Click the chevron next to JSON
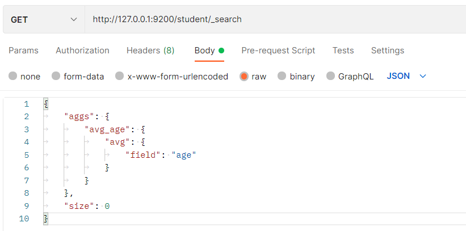The image size is (466, 231). pos(422,76)
